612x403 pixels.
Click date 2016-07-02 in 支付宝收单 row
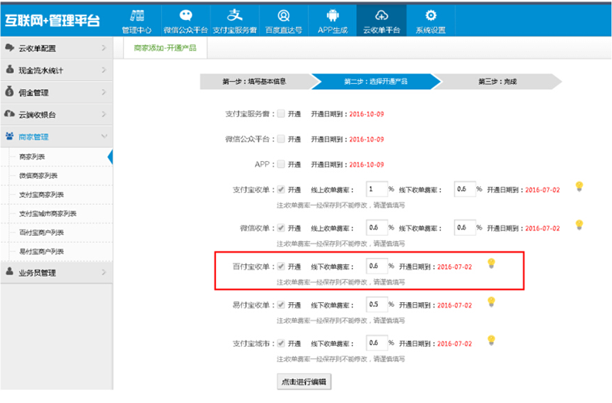point(543,190)
